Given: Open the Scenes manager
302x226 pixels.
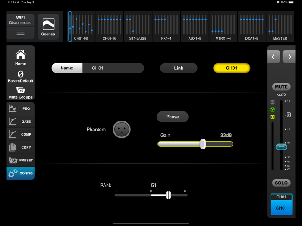Looking at the screenshot, I should [x=48, y=27].
